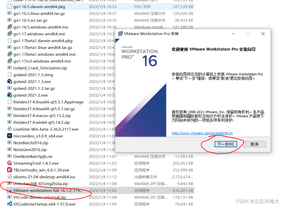Select go1.16.5.darwin-amd64.pkg file icon

pyautogui.click(x=10, y=7)
